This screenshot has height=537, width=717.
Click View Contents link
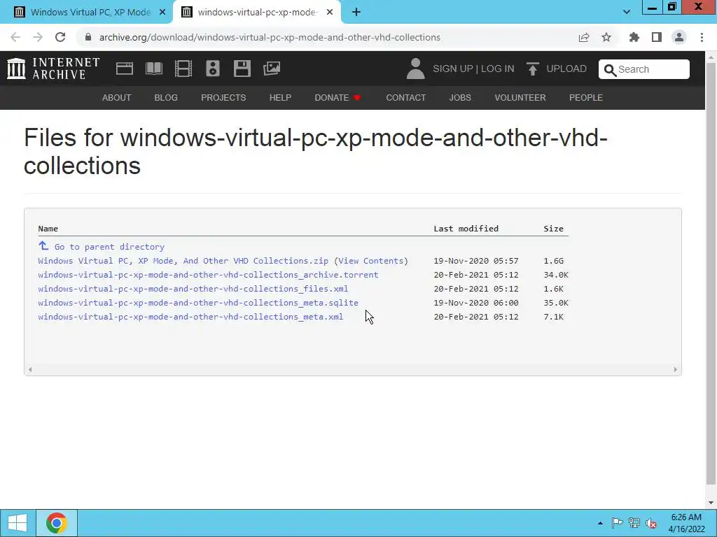point(371,261)
